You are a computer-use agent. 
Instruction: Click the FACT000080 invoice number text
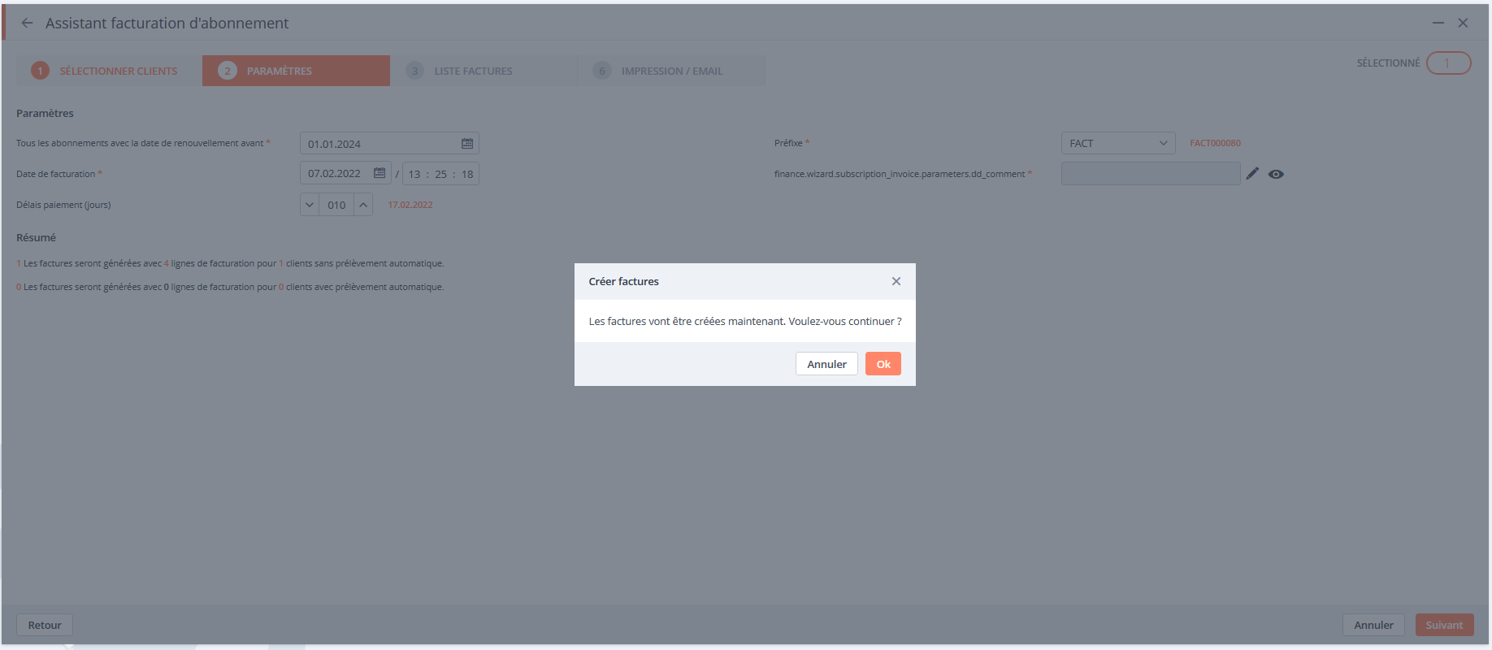coord(1215,143)
